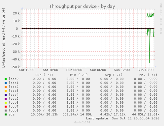The height and width of the screenshot is (126, 164).
Task: Click the sda write line near 20k
Action: [150, 15]
